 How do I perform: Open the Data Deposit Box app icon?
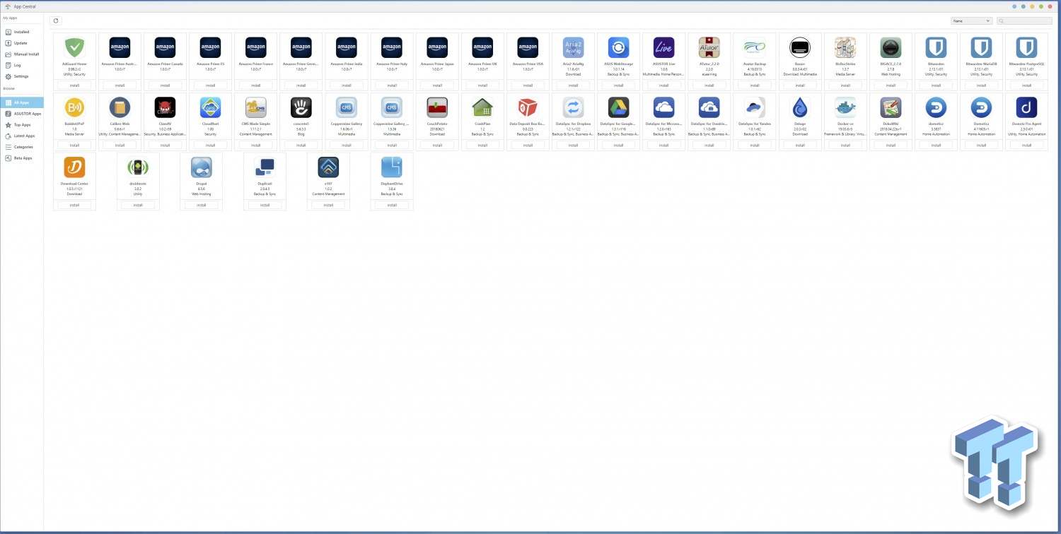pos(528,107)
